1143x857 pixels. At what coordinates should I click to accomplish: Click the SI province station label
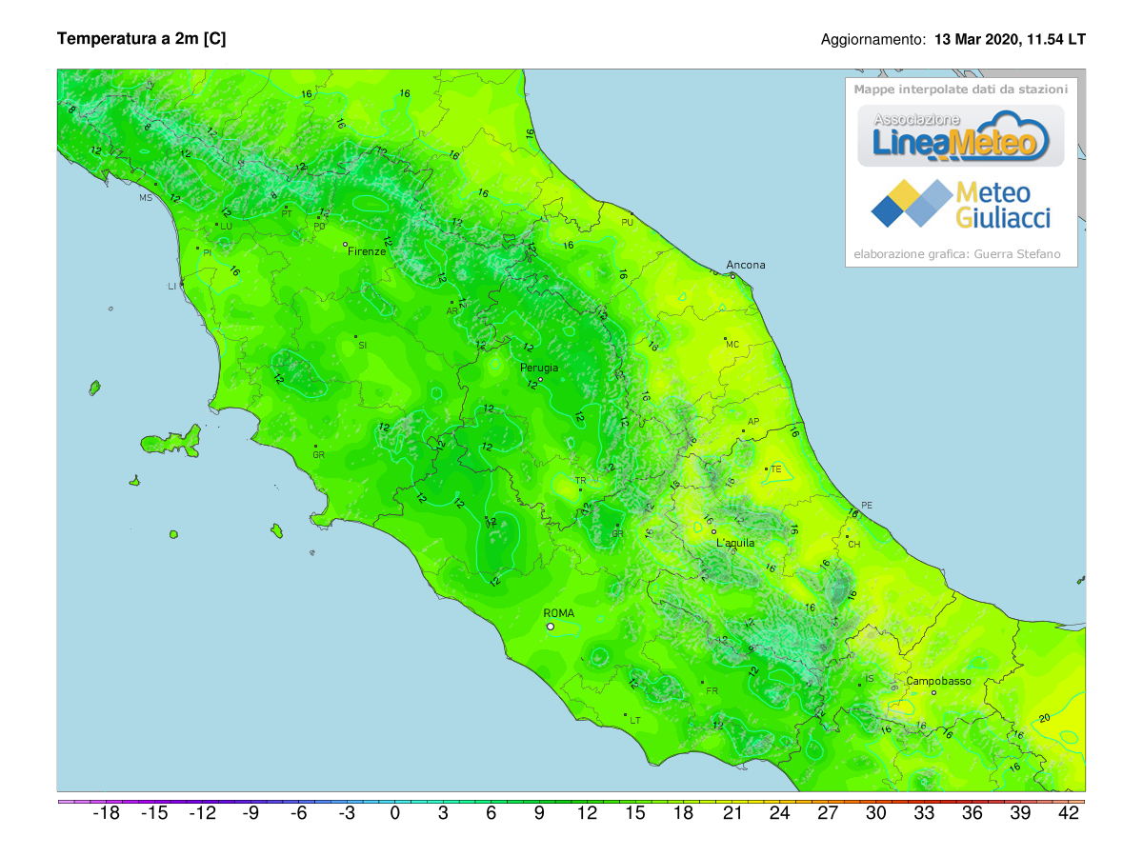coord(361,345)
